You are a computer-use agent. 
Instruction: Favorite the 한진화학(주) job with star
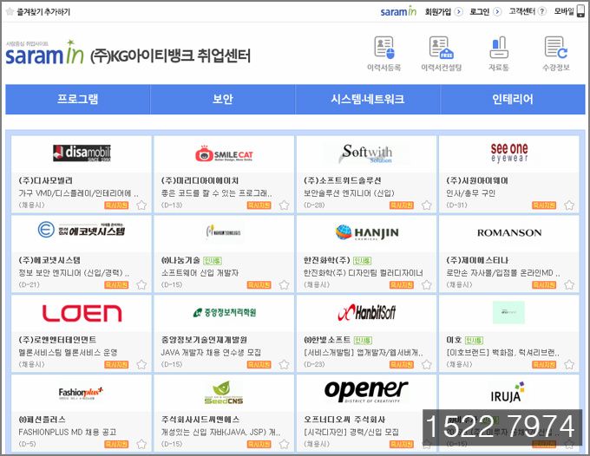426,285
